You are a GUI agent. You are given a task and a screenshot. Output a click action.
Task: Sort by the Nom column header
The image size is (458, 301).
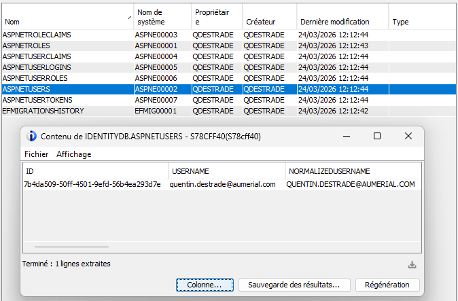pos(68,17)
